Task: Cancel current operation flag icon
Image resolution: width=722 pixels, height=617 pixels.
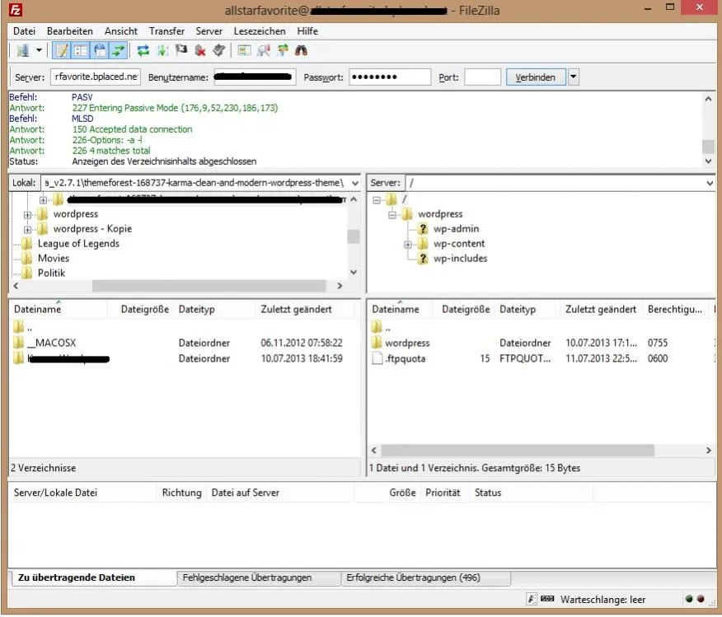Action: (x=181, y=50)
